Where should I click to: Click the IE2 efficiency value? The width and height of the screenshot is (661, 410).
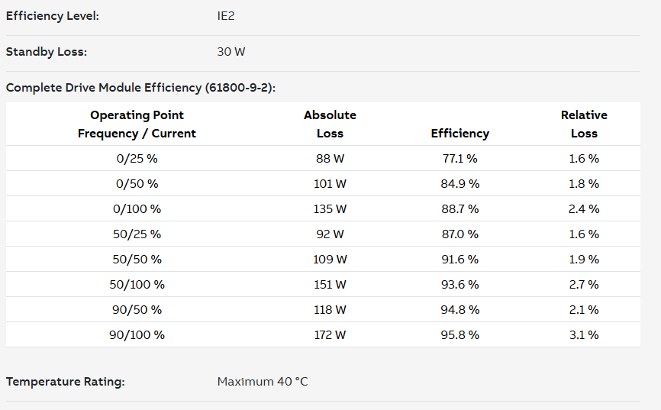coord(226,16)
